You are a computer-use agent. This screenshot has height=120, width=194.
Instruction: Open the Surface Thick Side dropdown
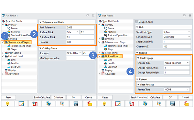coord(73,32)
